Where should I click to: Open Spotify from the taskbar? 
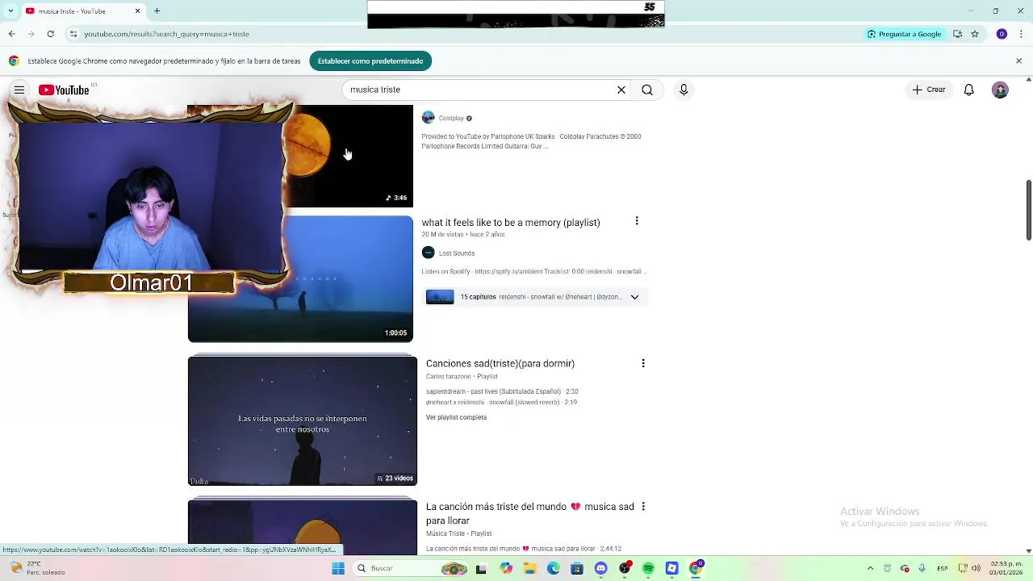(648, 568)
